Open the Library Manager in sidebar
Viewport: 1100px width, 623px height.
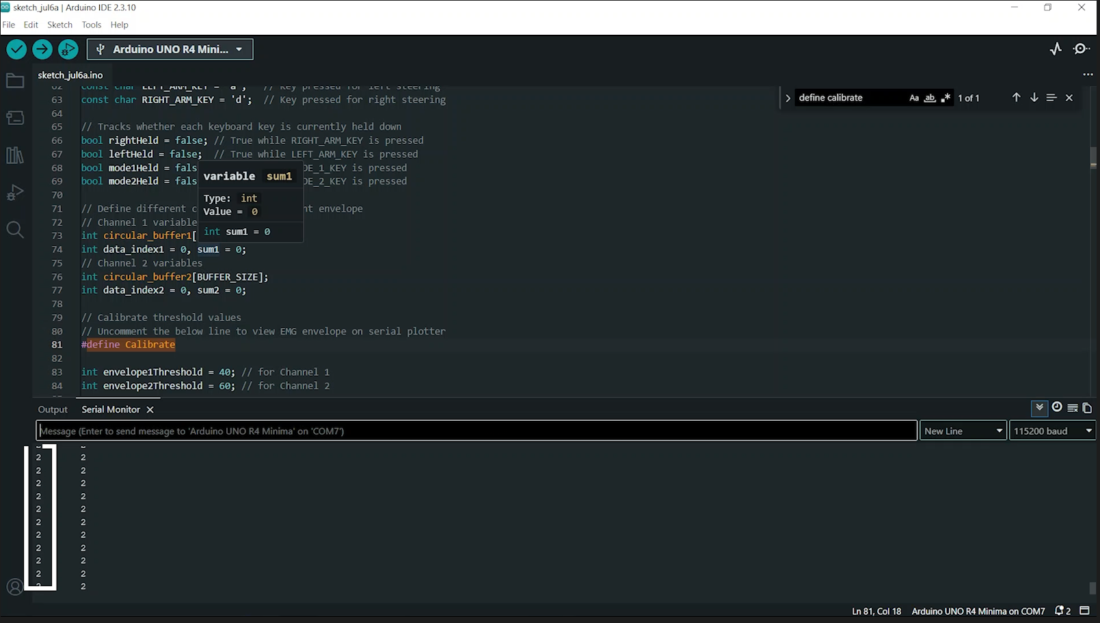15,155
